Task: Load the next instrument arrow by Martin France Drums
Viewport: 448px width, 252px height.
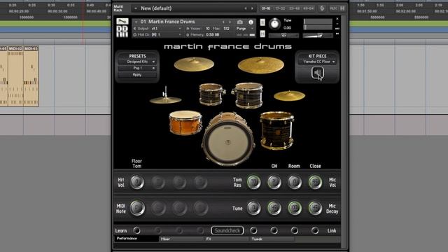Action: [230, 22]
